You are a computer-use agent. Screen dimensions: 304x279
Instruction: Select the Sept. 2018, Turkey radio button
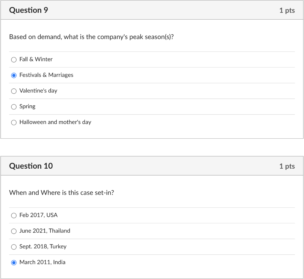(x=14, y=247)
